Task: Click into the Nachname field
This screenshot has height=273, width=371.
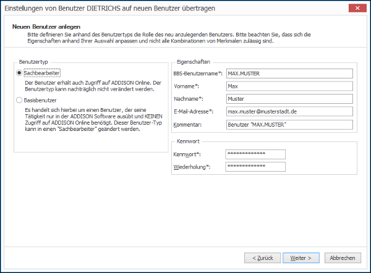Action: pos(289,99)
